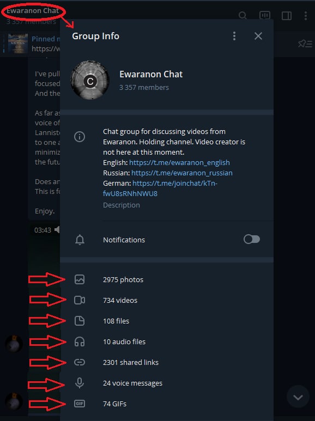Open the chat header three-dots menu
This screenshot has width=315, height=421.
click(306, 16)
